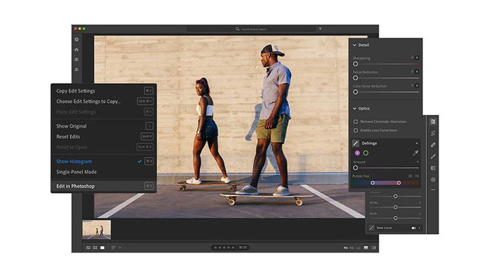Click the flag icons after the star rating
The image size is (489, 275).
[243, 248]
